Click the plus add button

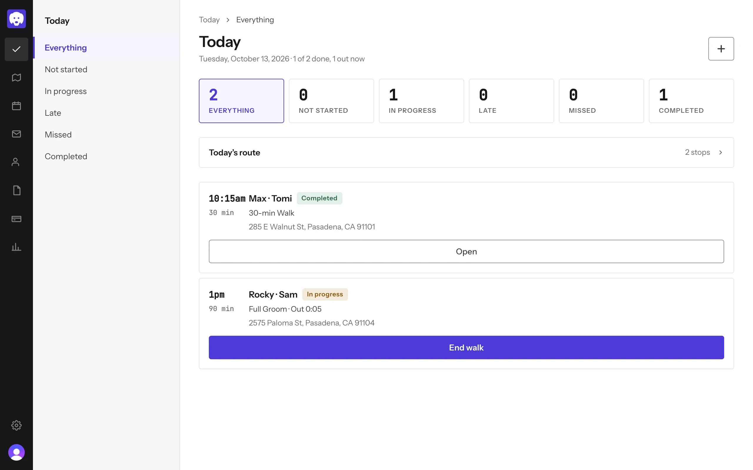click(x=721, y=49)
